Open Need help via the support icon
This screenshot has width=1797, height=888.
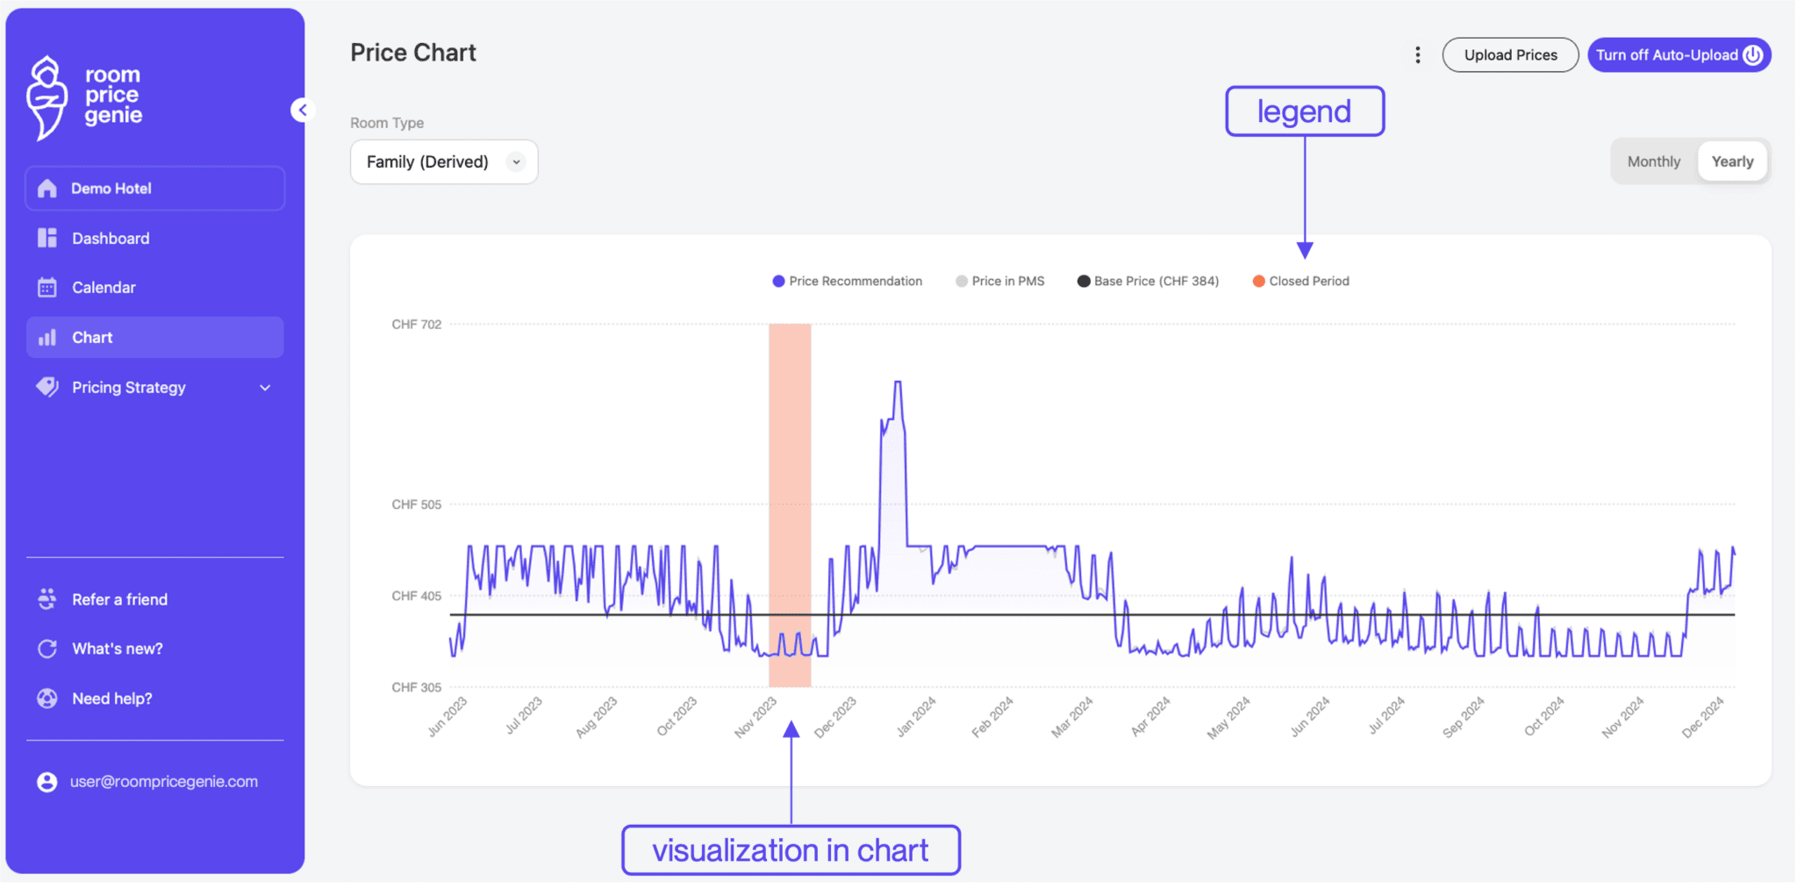pos(47,698)
